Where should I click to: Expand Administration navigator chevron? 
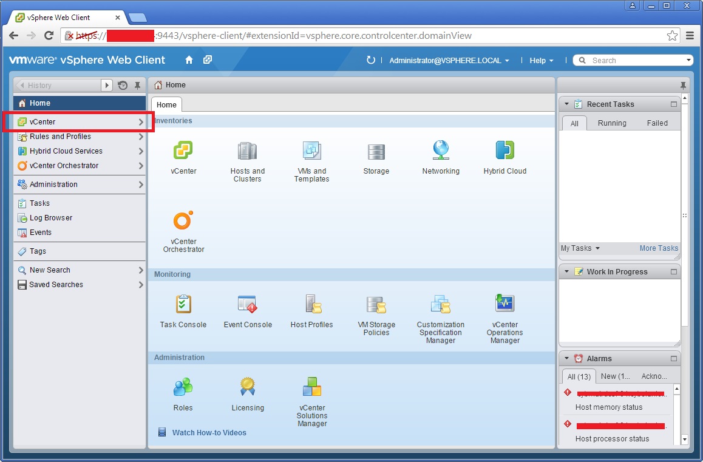[x=141, y=185]
